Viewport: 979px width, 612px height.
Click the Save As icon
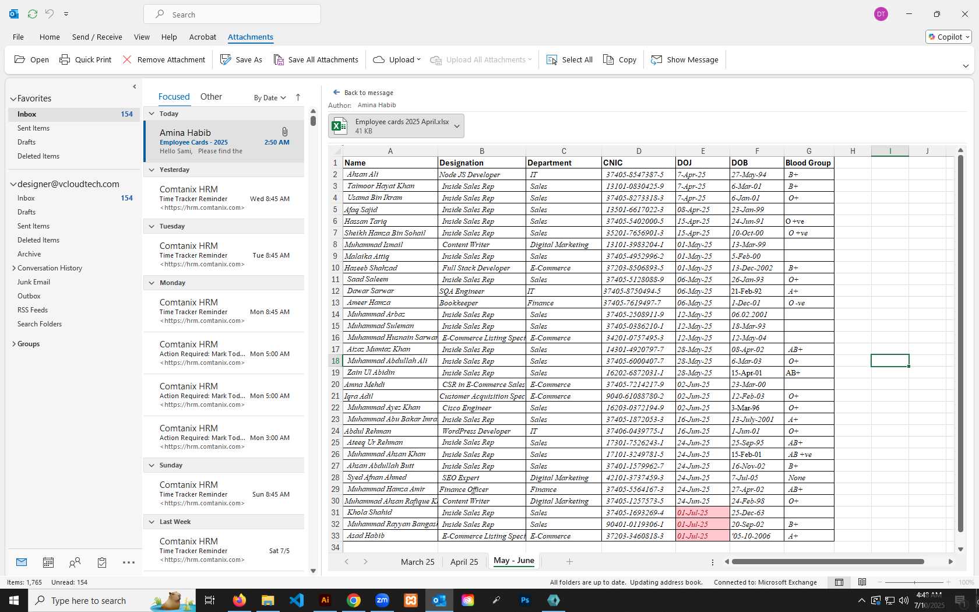pyautogui.click(x=226, y=59)
